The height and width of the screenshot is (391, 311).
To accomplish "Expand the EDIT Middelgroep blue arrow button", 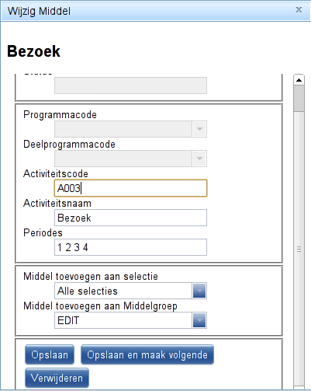I will click(199, 320).
